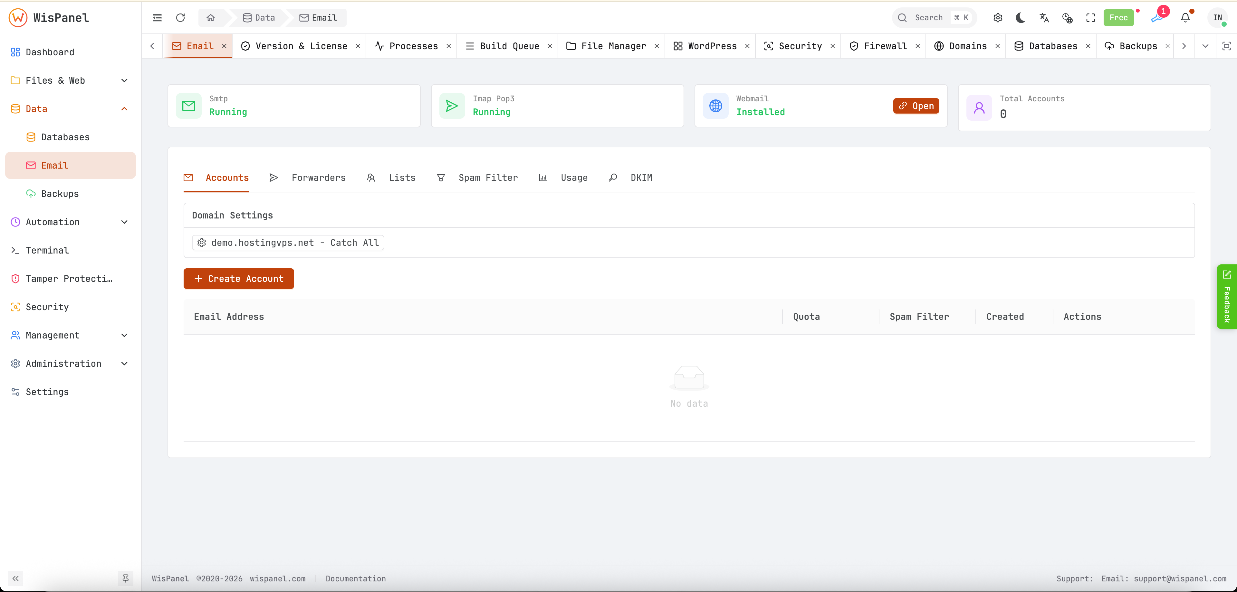The height and width of the screenshot is (592, 1237).
Task: Close the Processes tab
Action: (x=448, y=46)
